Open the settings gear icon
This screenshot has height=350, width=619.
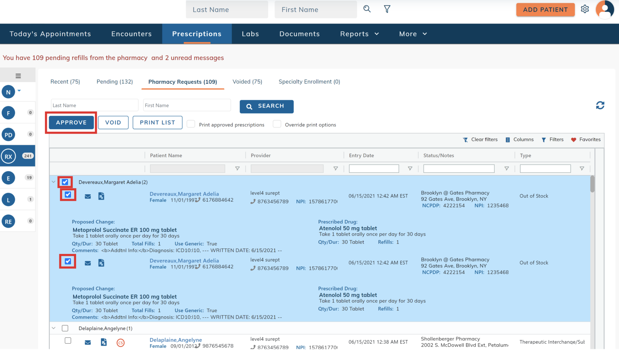pyautogui.click(x=585, y=9)
